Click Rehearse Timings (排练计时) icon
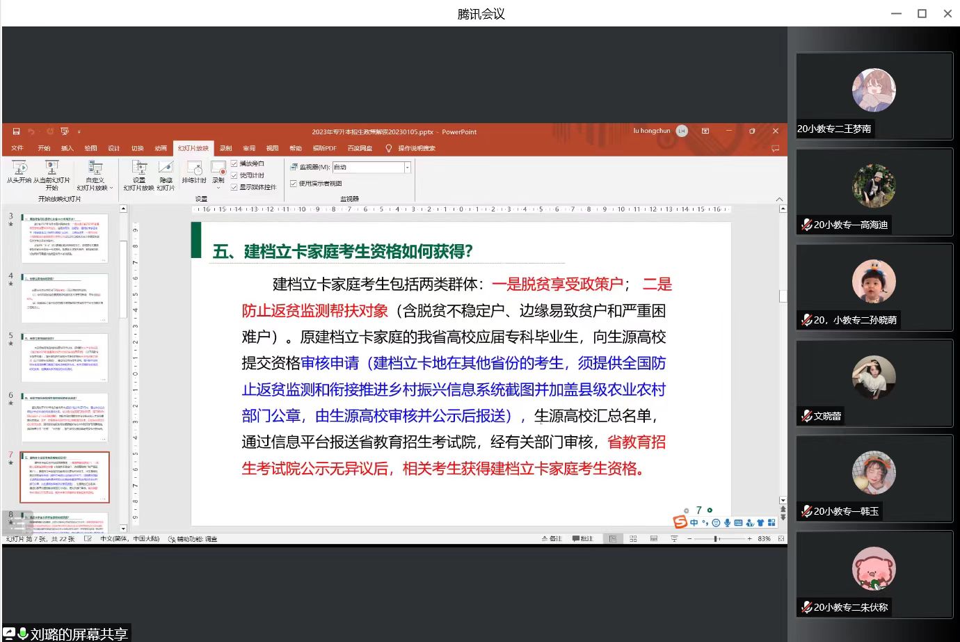 tap(194, 168)
